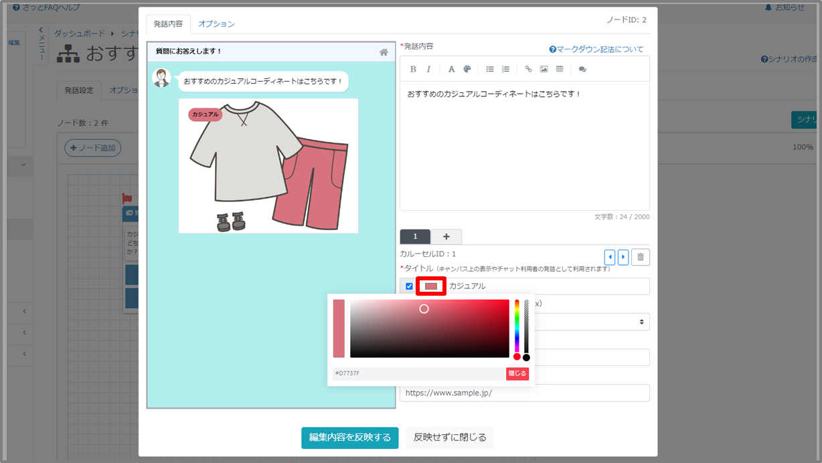Open the palette color icon in the toolbar
This screenshot has width=822, height=463.
467,69
